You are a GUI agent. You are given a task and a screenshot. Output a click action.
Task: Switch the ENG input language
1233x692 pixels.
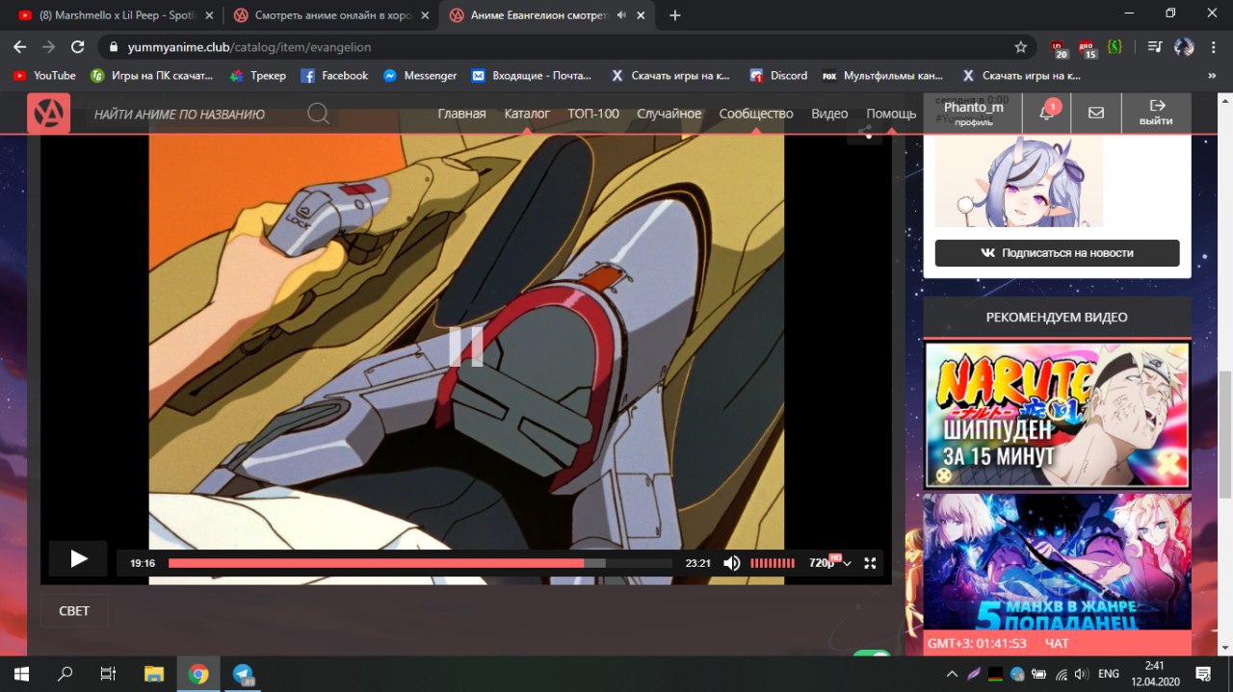pyautogui.click(x=1109, y=674)
